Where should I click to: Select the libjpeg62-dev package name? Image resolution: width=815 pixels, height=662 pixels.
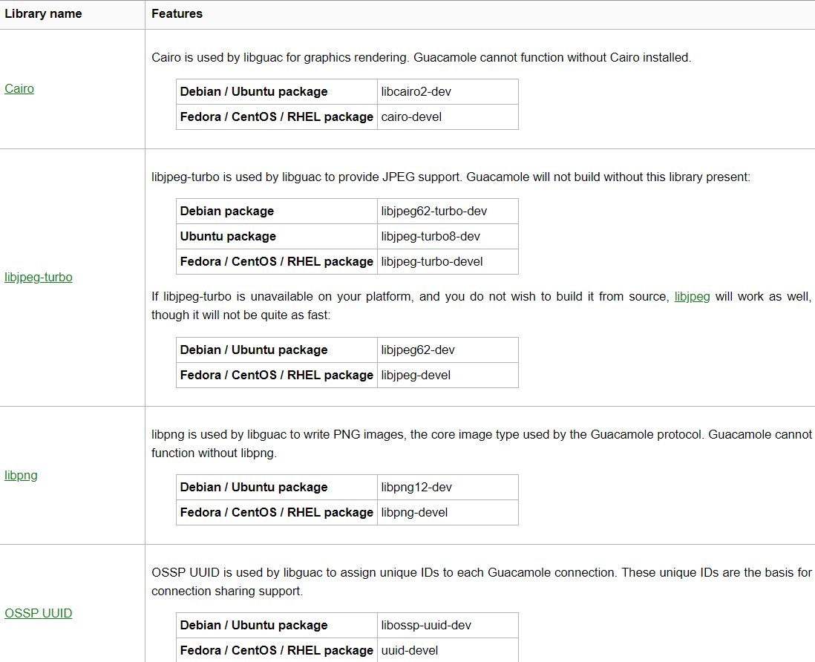[x=418, y=350]
